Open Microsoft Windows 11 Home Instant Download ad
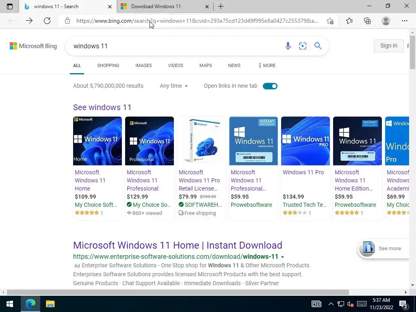 [178, 245]
